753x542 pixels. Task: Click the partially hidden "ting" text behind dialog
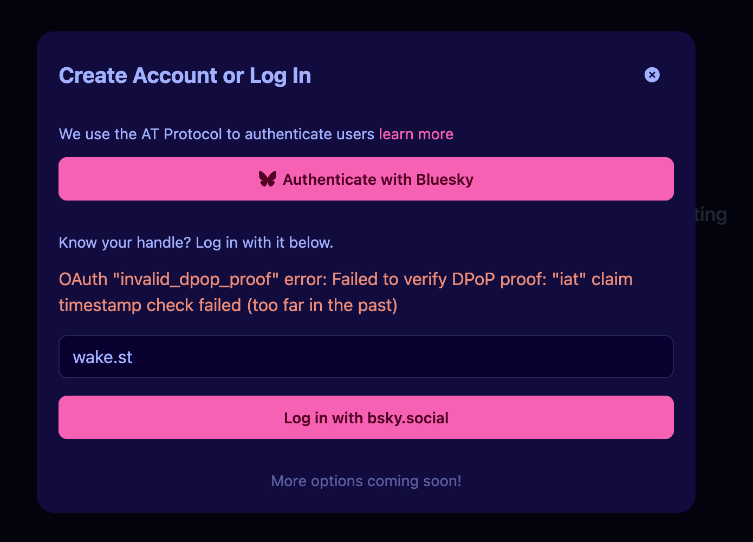[x=711, y=215]
